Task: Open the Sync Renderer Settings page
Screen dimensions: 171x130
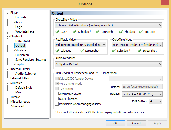Action: (x=31, y=60)
